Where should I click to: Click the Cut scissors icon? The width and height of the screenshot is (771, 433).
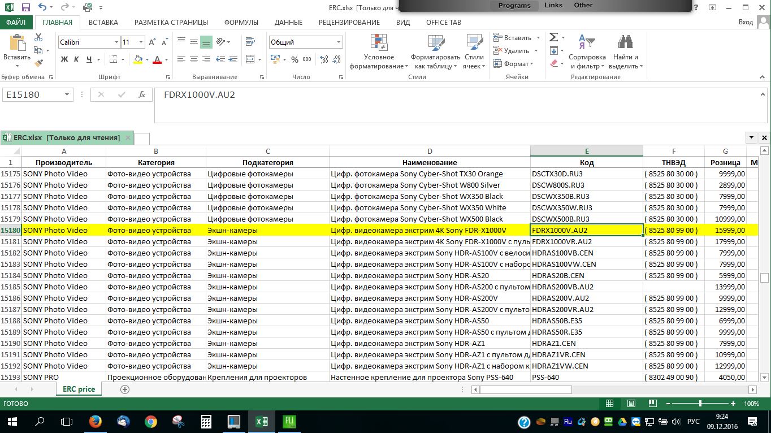[38, 37]
